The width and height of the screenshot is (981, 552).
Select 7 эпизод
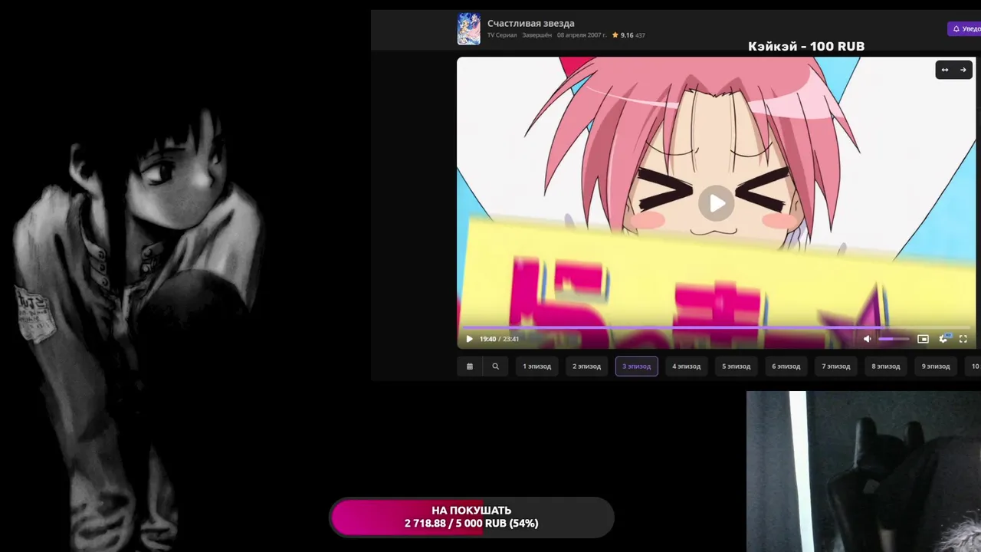click(835, 366)
